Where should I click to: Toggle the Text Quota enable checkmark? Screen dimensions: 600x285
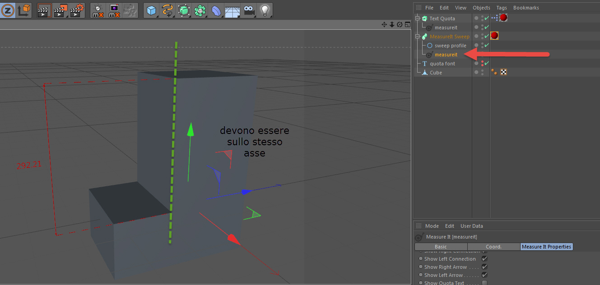(x=487, y=18)
